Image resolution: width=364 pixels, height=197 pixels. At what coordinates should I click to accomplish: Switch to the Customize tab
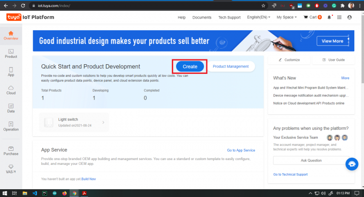click(x=289, y=60)
